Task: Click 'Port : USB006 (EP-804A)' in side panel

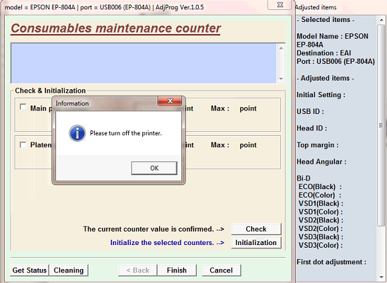Action: pyautogui.click(x=336, y=61)
